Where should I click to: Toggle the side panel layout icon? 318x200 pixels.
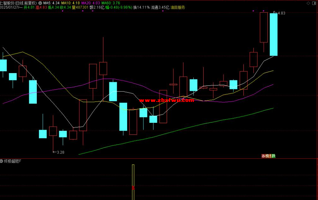[314, 3]
